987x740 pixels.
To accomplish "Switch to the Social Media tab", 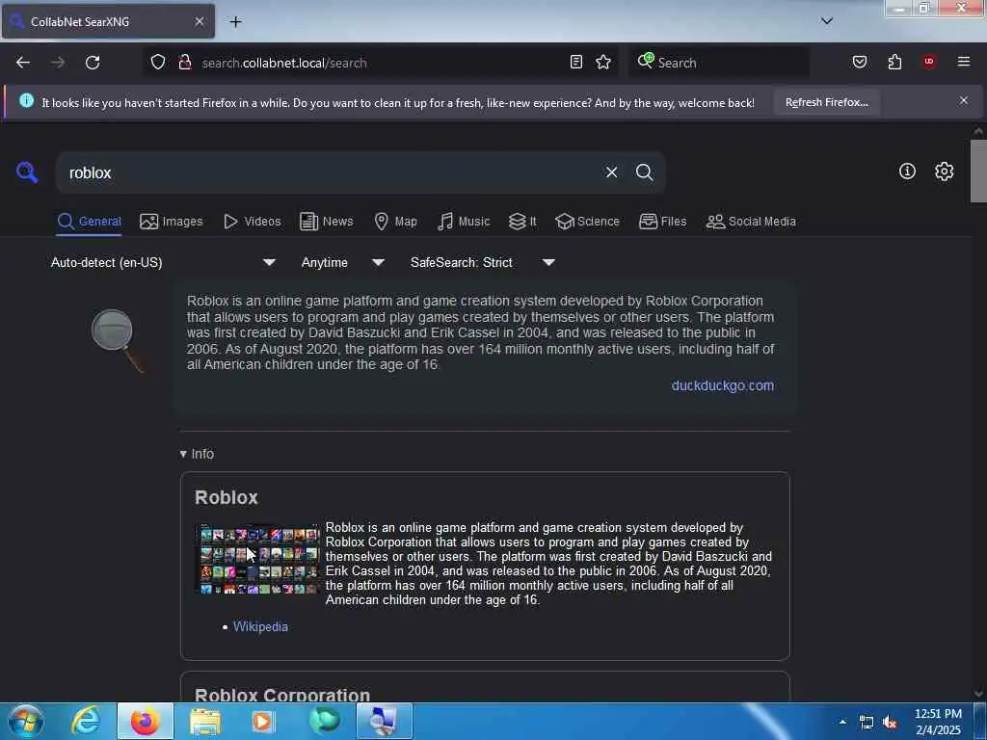I will (x=751, y=222).
